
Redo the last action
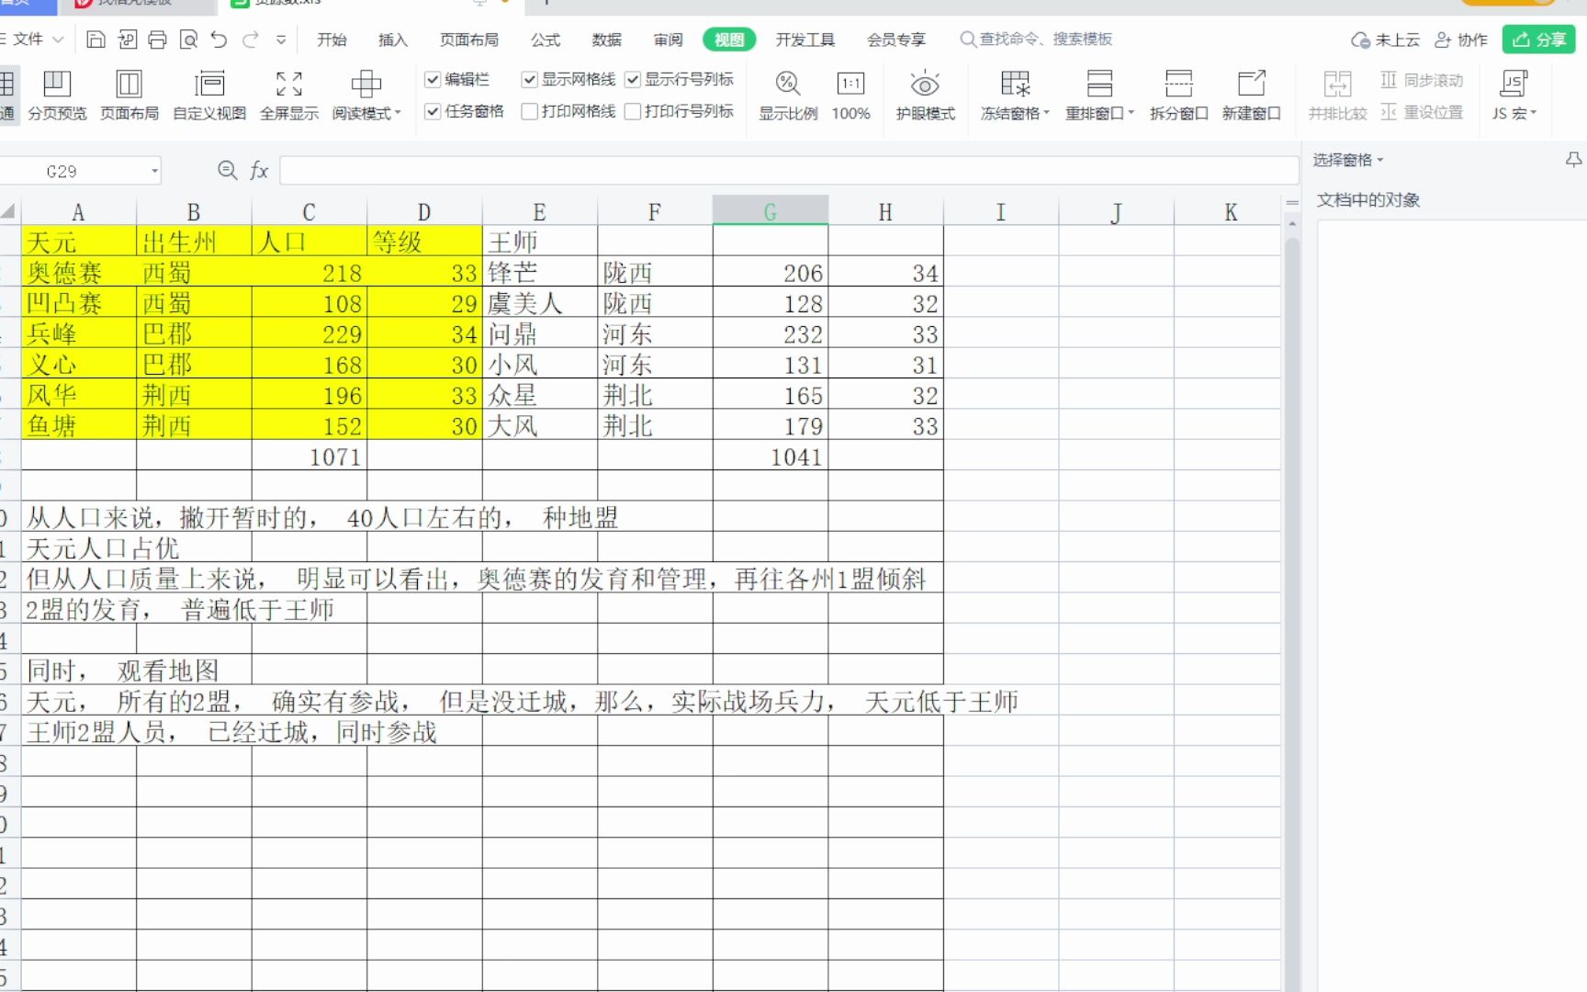(250, 39)
